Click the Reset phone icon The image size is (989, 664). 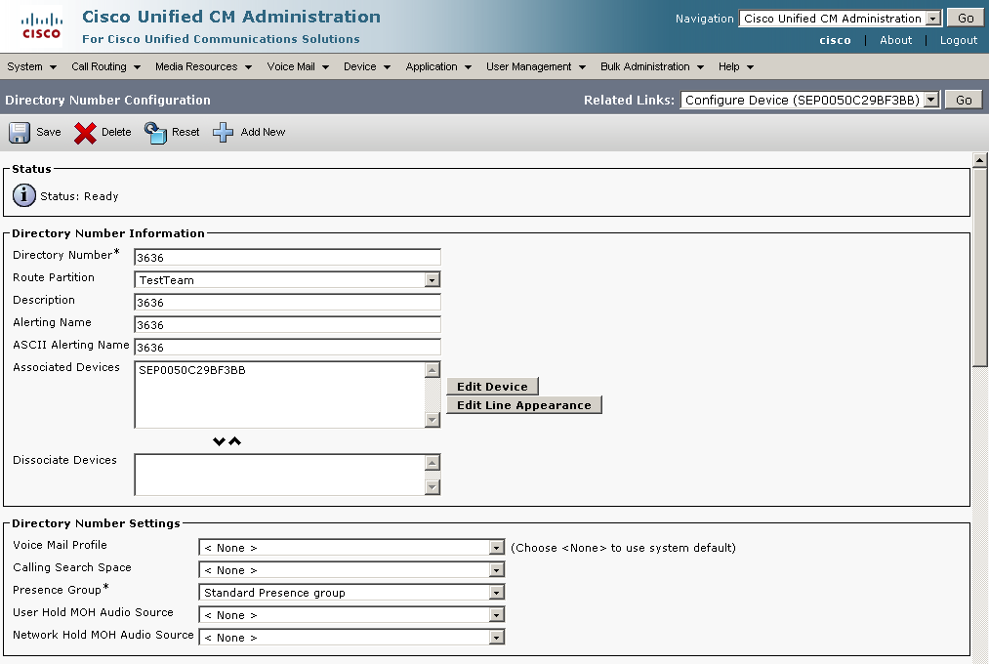[156, 133]
